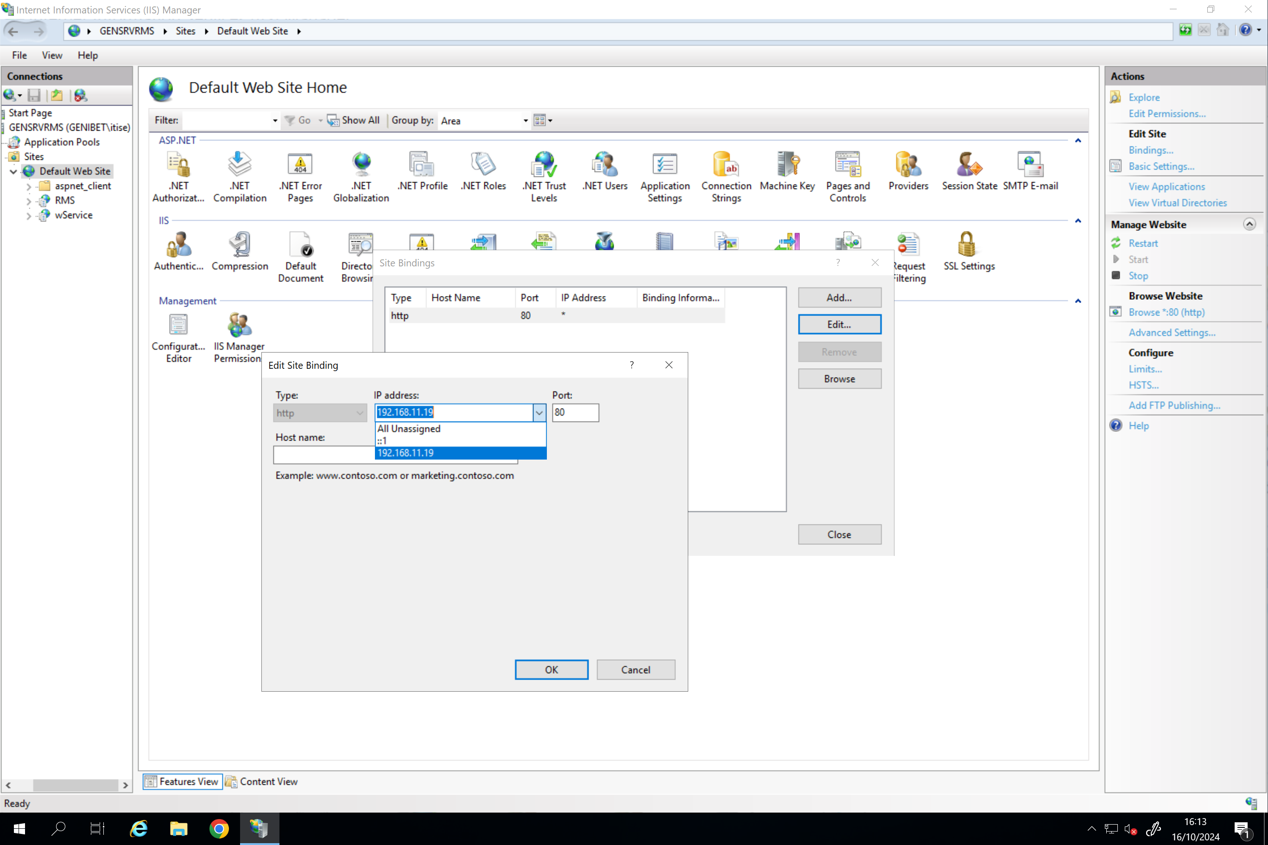Click Browse *:80 (http) link

point(1167,312)
